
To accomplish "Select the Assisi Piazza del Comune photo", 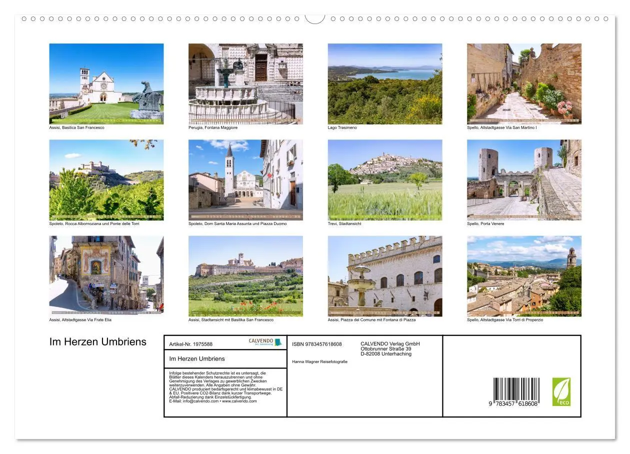I will tap(385, 275).
